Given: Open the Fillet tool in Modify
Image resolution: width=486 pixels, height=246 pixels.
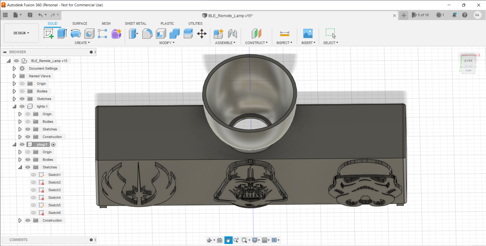Looking at the screenshot, I should (148, 34).
